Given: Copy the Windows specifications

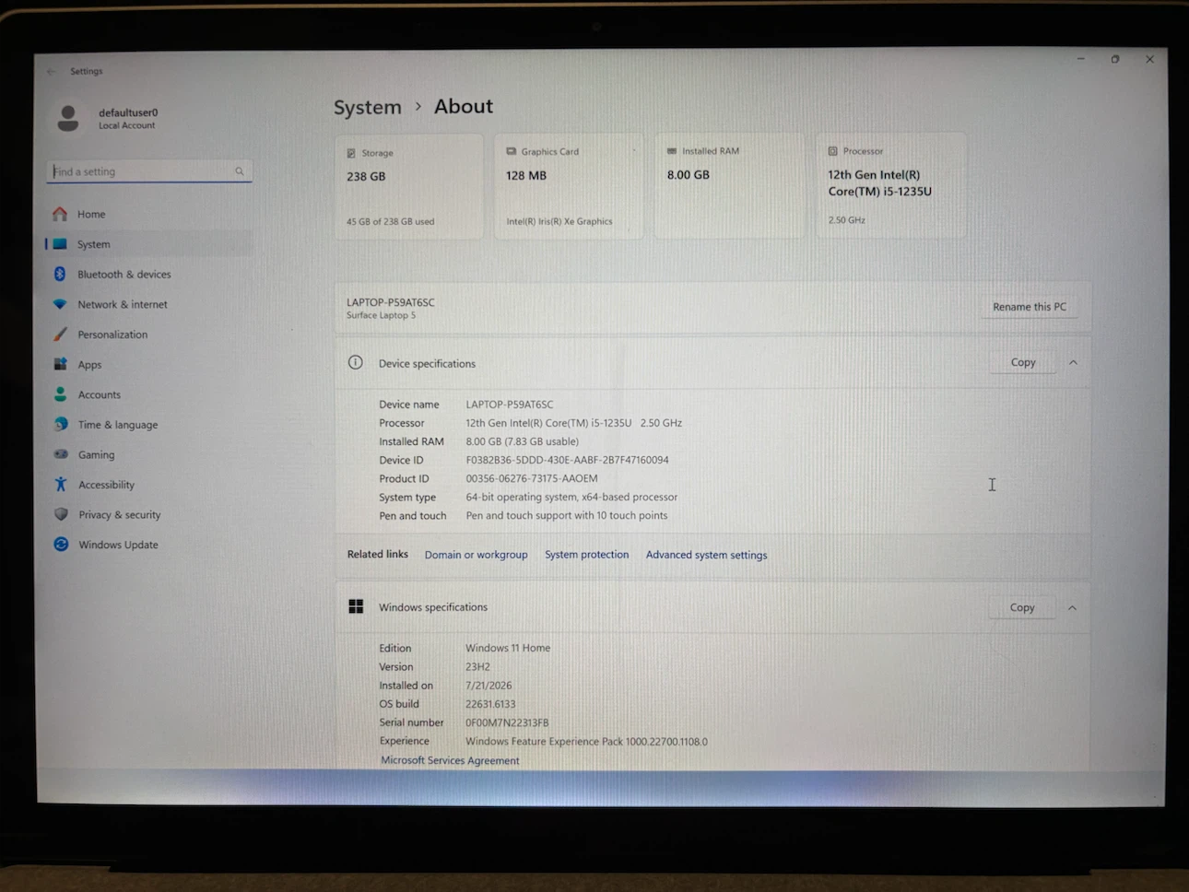Looking at the screenshot, I should (1022, 607).
